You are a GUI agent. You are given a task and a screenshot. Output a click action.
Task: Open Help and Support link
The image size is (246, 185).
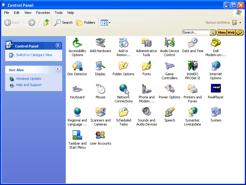(29, 85)
